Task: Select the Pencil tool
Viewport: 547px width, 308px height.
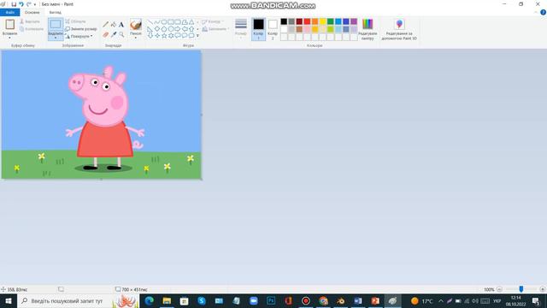Action: coord(106,25)
